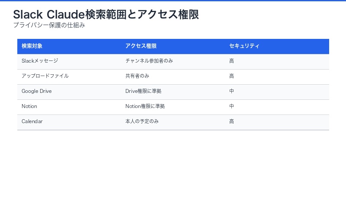Click the subtitle "プライバシー保護の仕組み"

pyautogui.click(x=49, y=25)
